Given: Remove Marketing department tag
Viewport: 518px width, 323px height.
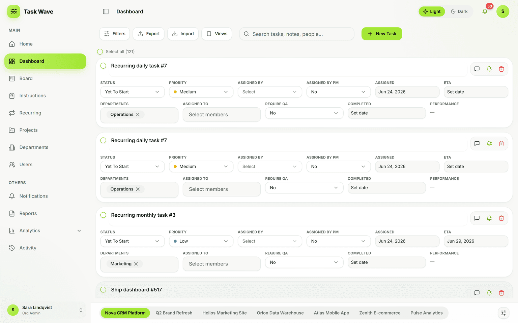Looking at the screenshot, I should pos(136,264).
